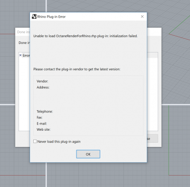Select the Error entry in the background list
Screen dimensions: 190x187
click(26, 55)
